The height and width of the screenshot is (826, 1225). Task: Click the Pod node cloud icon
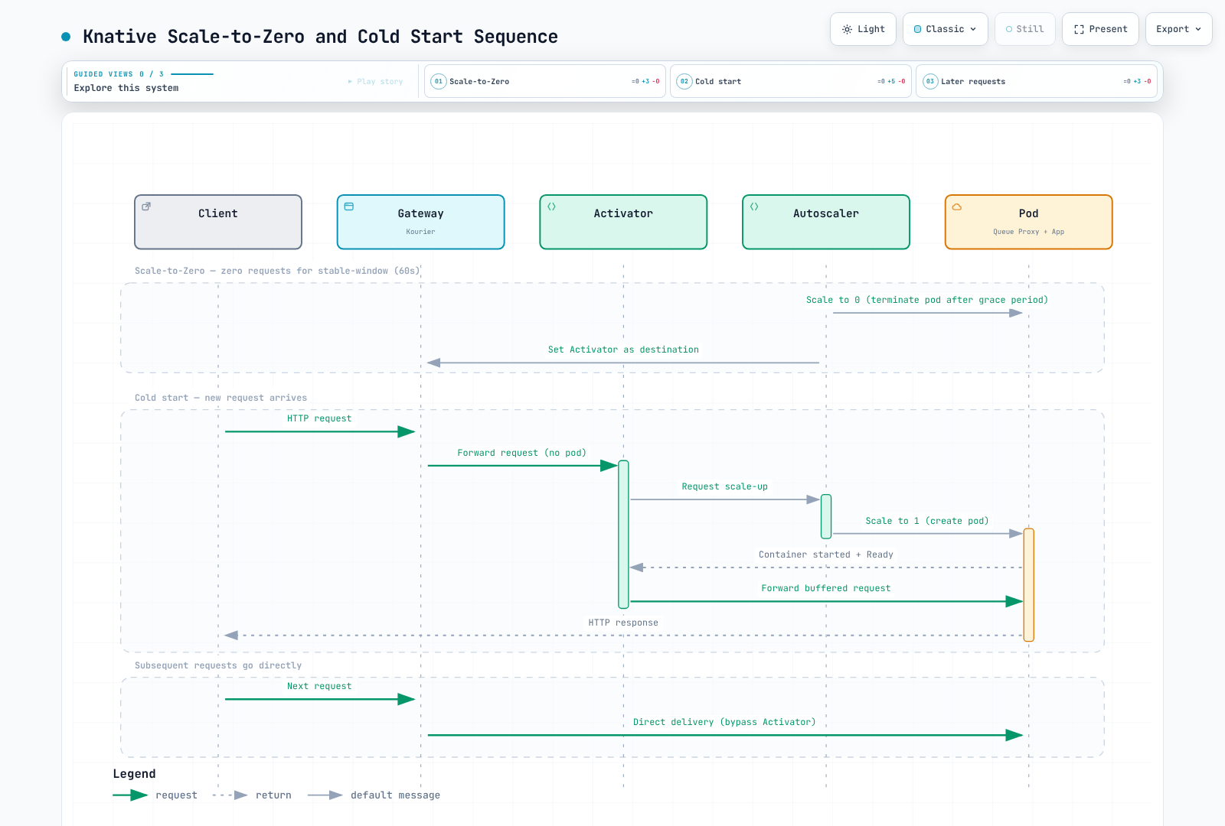point(957,206)
